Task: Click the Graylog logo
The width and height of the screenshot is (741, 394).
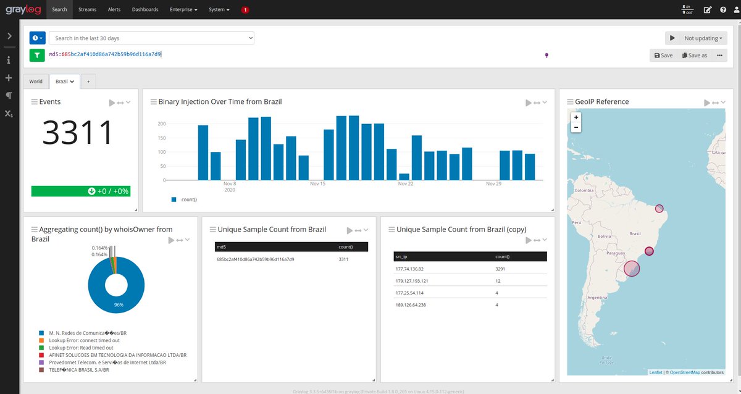Action: (25, 9)
